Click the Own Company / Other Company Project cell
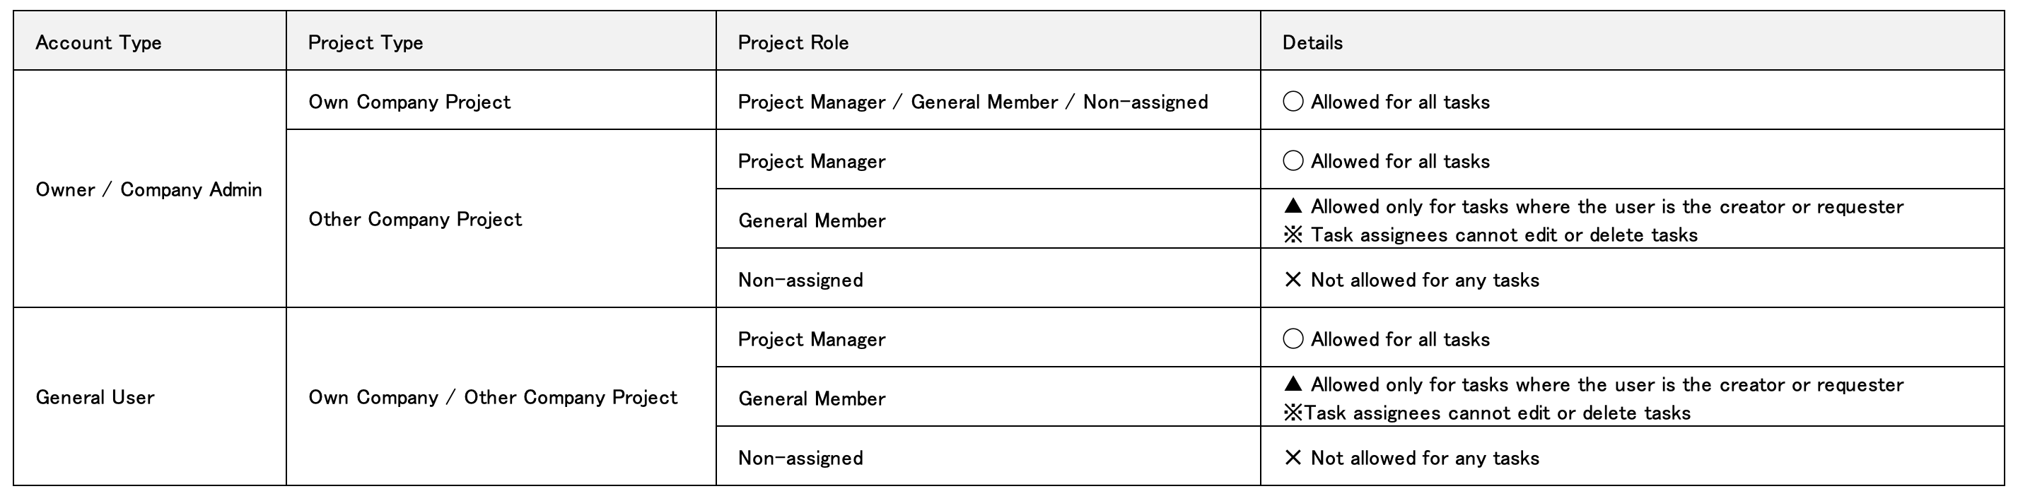The height and width of the screenshot is (496, 2018). pos(492,397)
